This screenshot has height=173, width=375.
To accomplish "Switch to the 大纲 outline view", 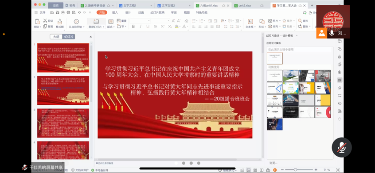I will pos(56,37).
